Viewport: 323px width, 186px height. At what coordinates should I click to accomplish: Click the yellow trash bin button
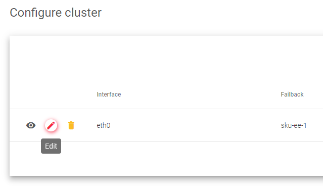71,125
